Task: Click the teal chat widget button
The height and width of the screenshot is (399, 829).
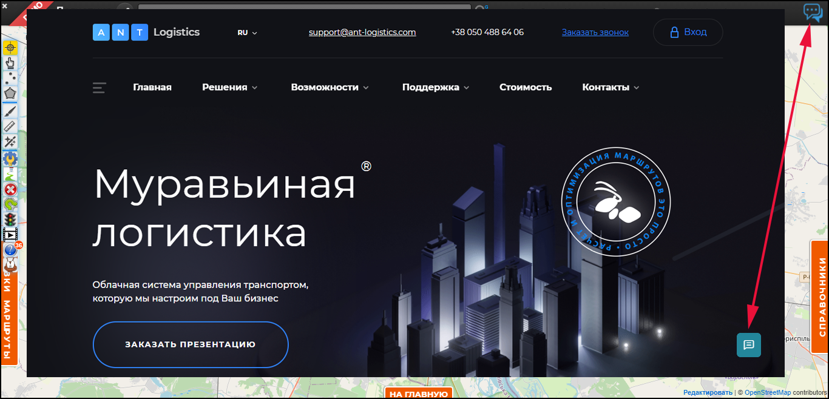Action: click(748, 344)
